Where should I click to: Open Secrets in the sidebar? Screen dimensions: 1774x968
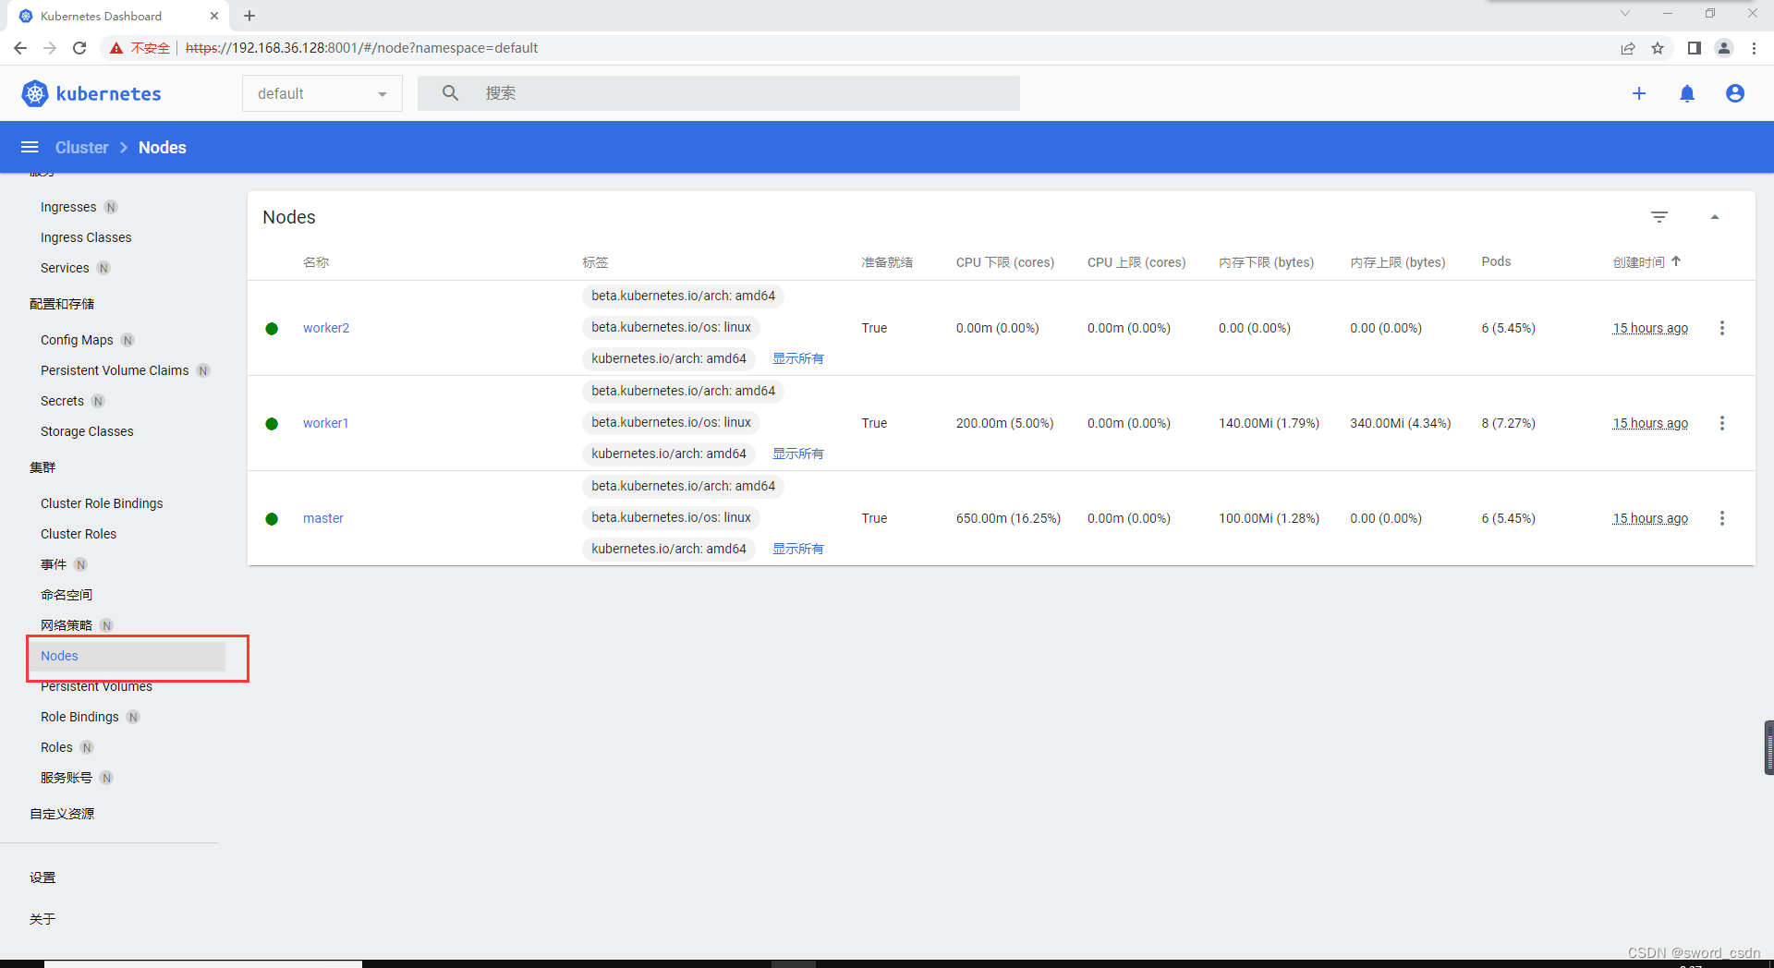point(62,401)
